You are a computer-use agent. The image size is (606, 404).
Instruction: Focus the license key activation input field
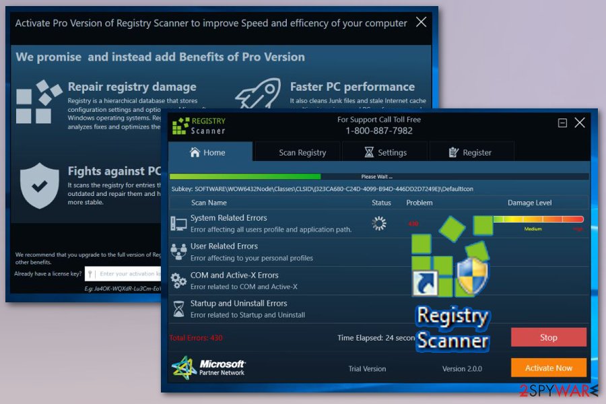[x=123, y=274]
